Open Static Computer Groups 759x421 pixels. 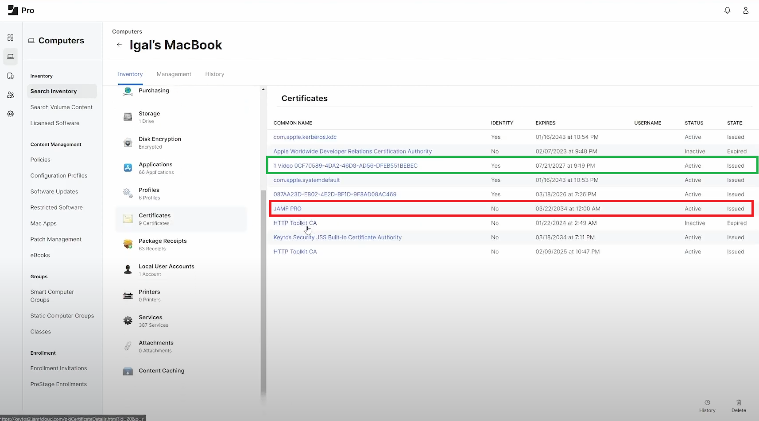[x=62, y=316]
